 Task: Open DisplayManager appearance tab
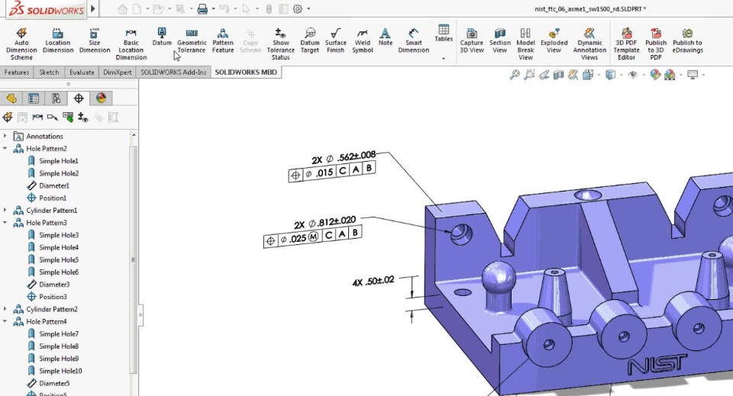(101, 98)
